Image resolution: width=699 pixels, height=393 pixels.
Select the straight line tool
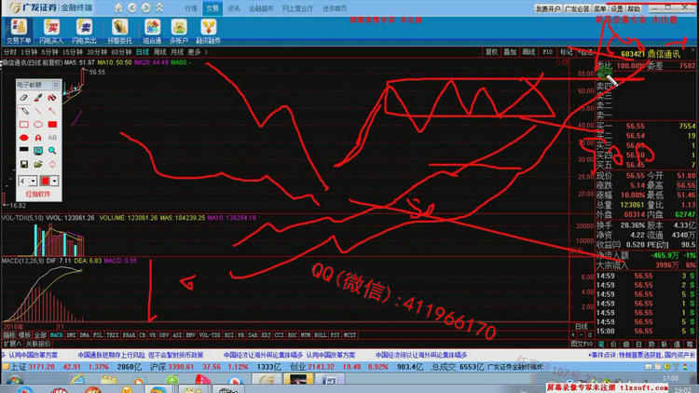[x=38, y=111]
